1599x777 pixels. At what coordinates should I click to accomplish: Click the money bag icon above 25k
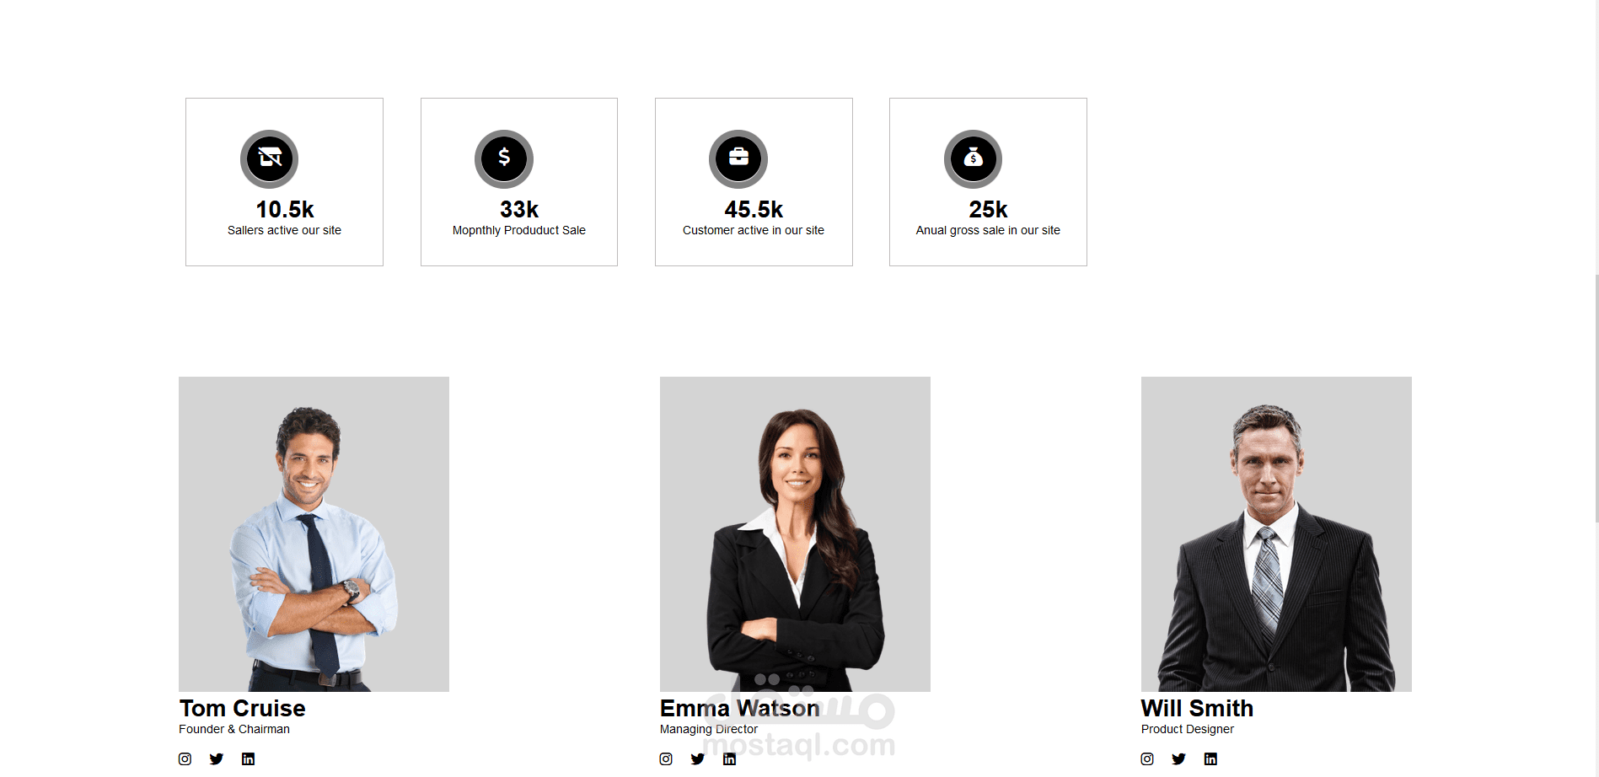coord(973,158)
